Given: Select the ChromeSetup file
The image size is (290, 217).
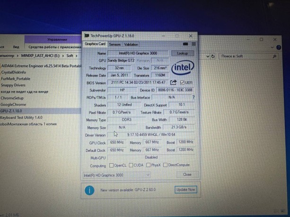Looking at the screenshot, I should [x=12, y=98].
